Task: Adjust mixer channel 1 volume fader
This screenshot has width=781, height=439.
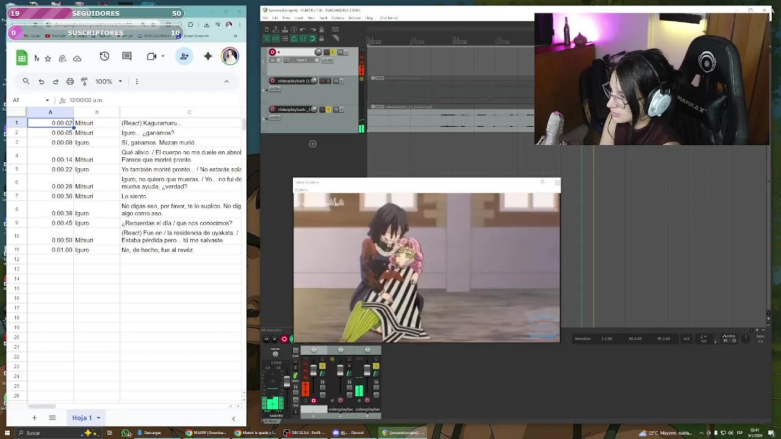Action: pyautogui.click(x=314, y=370)
